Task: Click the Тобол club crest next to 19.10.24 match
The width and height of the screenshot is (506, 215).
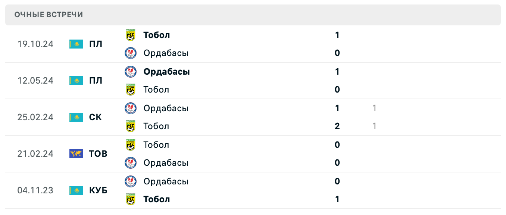Action: pos(131,35)
